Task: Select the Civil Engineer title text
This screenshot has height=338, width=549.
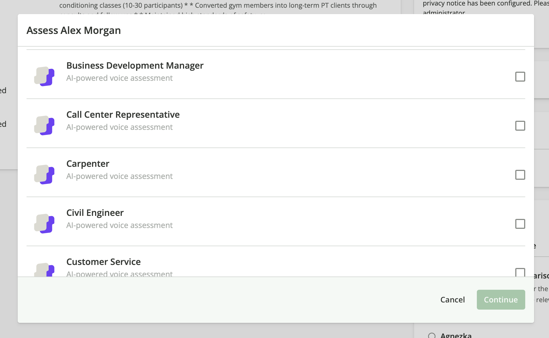Action: [95, 213]
